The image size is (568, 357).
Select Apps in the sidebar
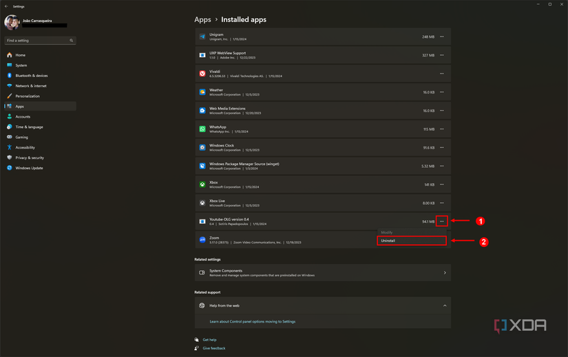coord(40,107)
